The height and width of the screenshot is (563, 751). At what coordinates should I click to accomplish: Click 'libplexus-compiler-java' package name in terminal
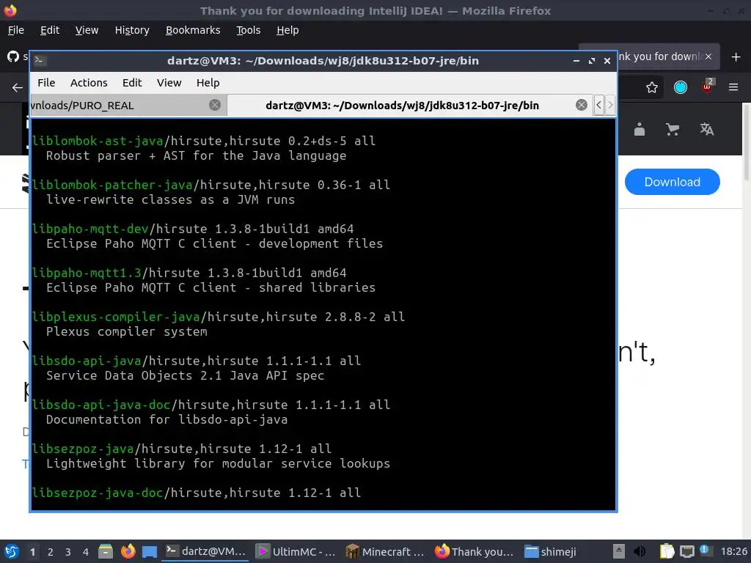tap(115, 317)
